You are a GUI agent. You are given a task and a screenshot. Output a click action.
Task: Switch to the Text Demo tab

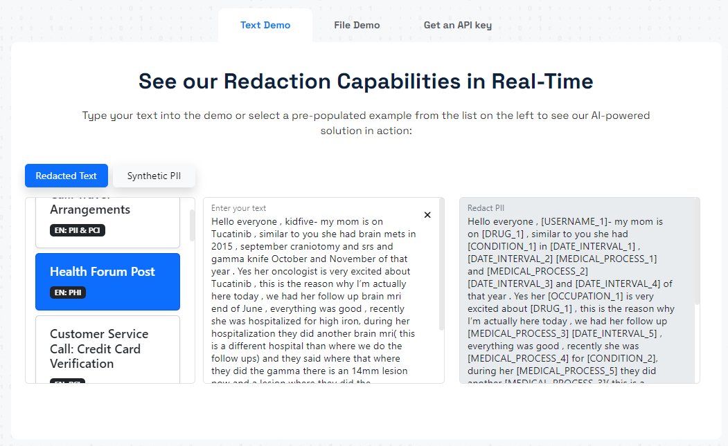coord(265,25)
